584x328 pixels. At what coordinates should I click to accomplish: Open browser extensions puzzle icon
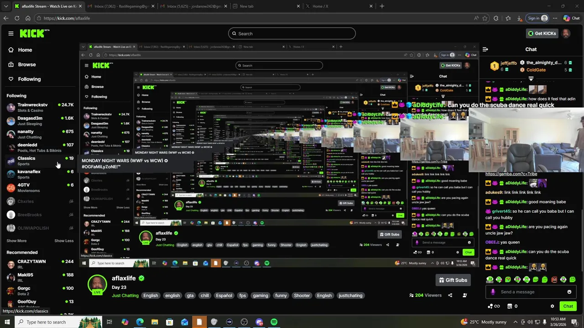pyautogui.click(x=496, y=18)
